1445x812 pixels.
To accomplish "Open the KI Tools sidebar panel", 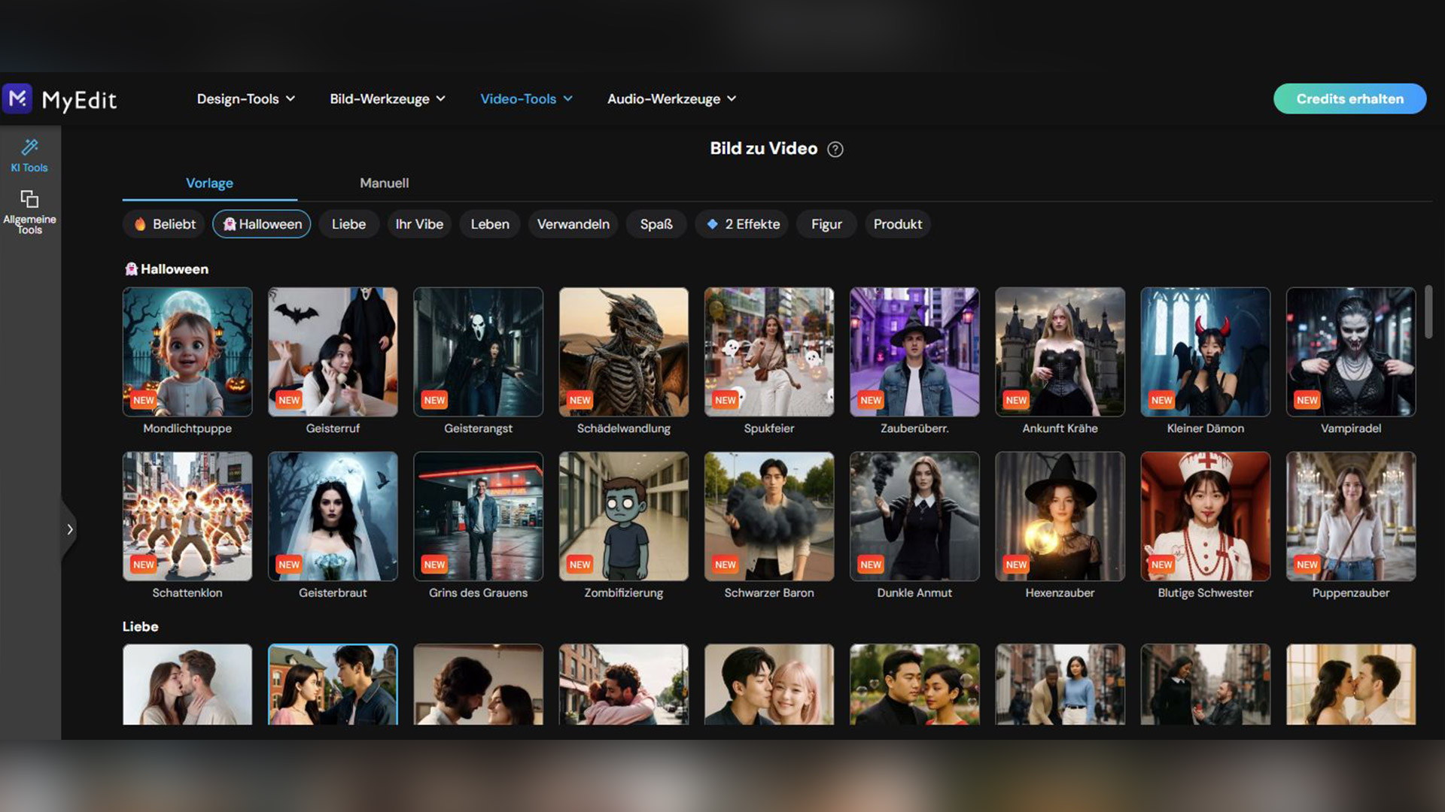I will pos(29,156).
